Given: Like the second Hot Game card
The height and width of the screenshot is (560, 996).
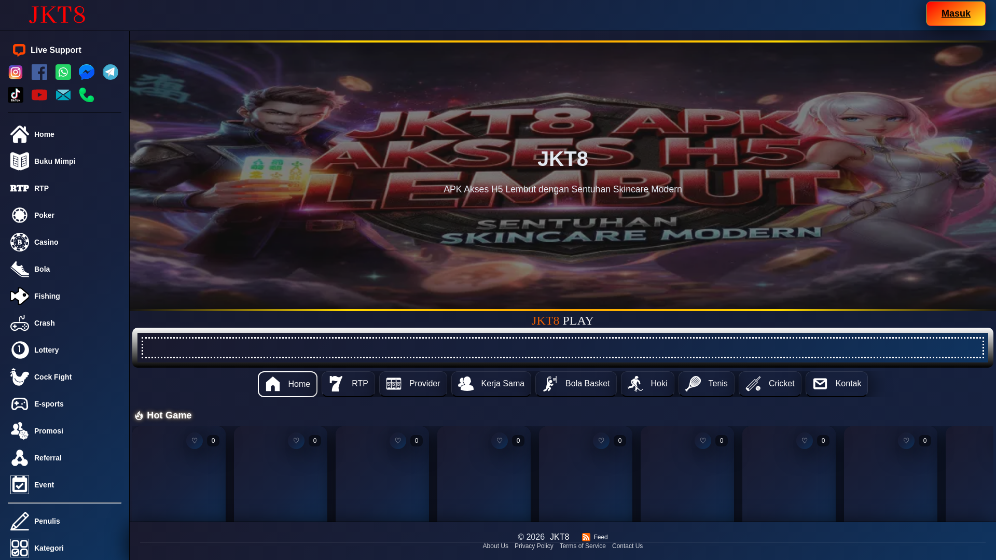Looking at the screenshot, I should click(x=296, y=441).
